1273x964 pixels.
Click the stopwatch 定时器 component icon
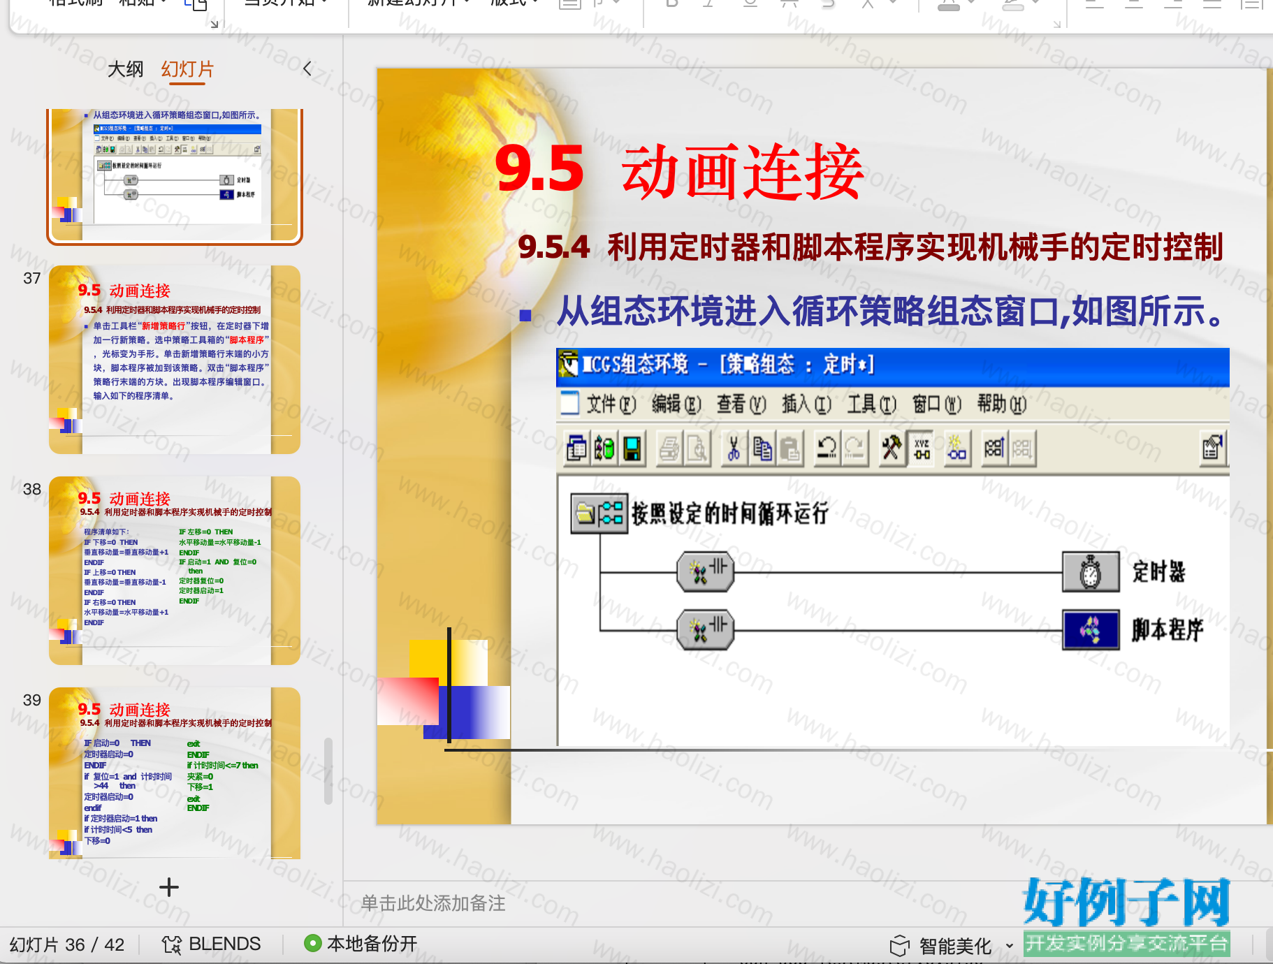1091,572
